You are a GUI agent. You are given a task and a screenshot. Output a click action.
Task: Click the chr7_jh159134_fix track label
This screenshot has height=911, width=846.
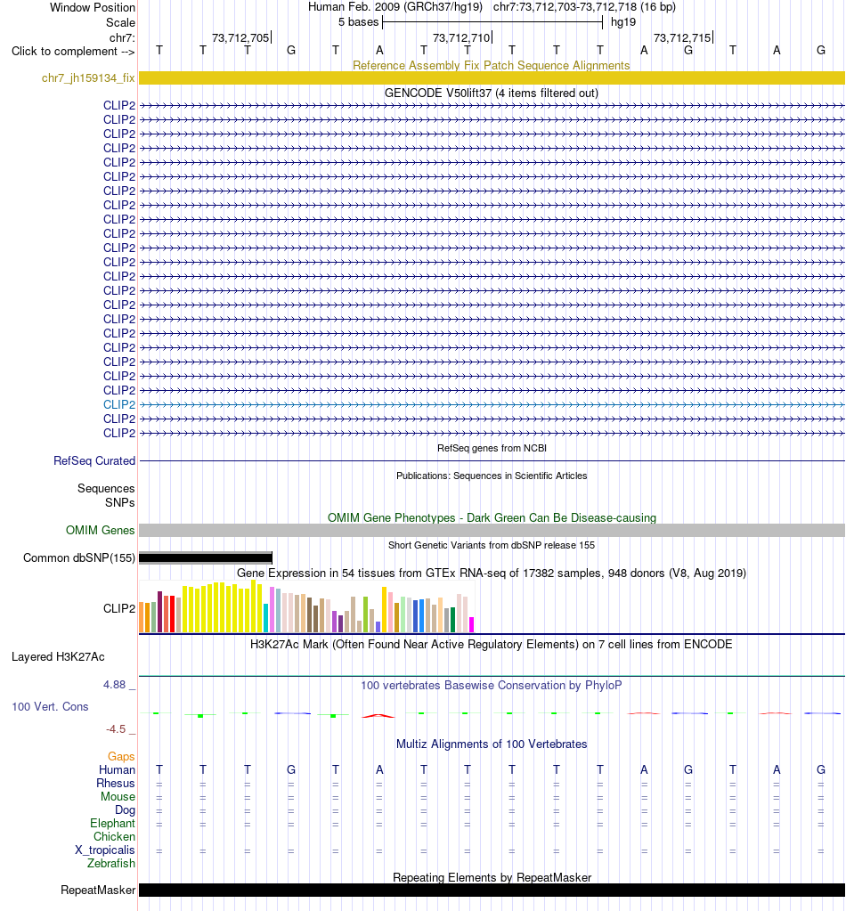pos(88,77)
